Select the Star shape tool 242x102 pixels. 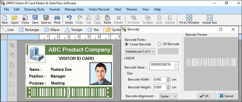tap(93, 30)
